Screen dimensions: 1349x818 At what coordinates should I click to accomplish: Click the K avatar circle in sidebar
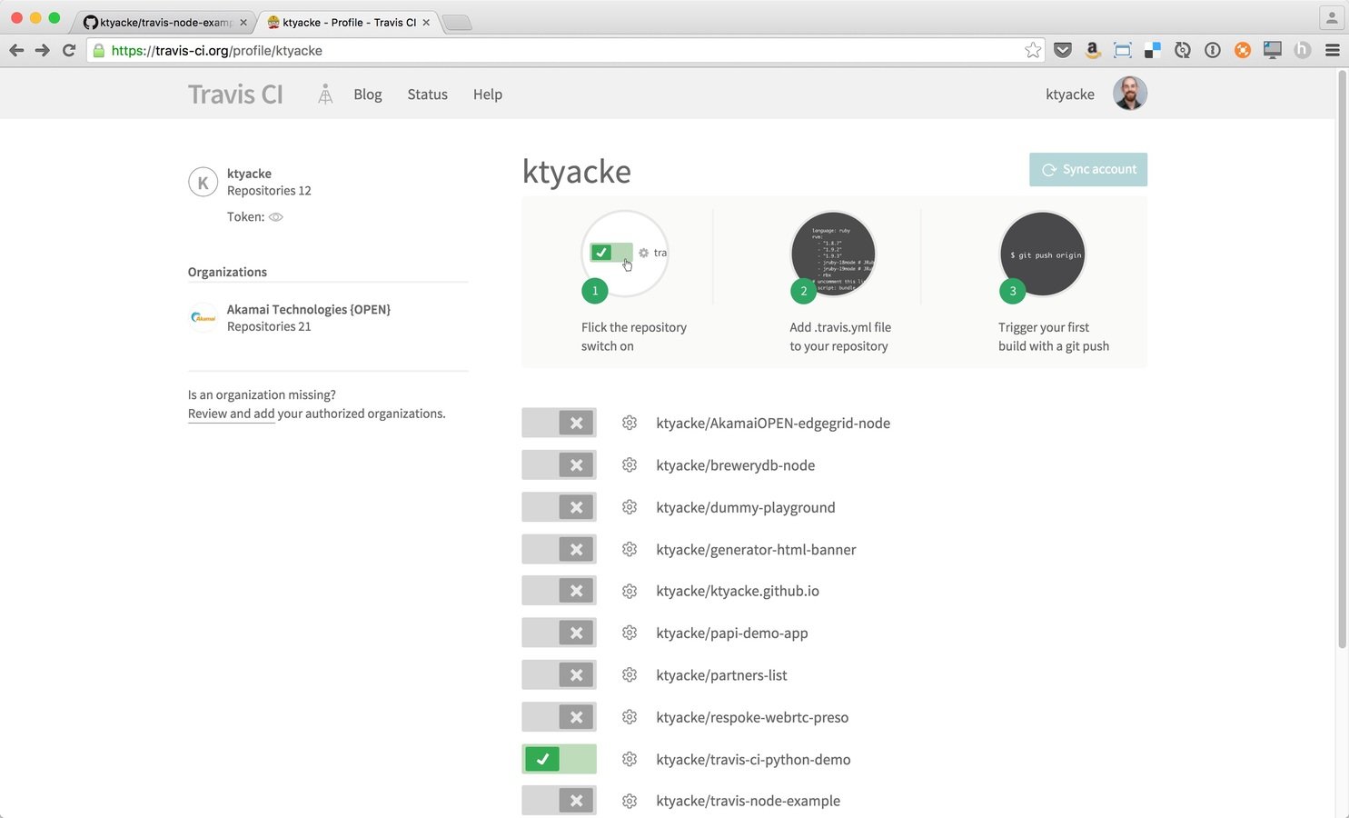tap(203, 182)
